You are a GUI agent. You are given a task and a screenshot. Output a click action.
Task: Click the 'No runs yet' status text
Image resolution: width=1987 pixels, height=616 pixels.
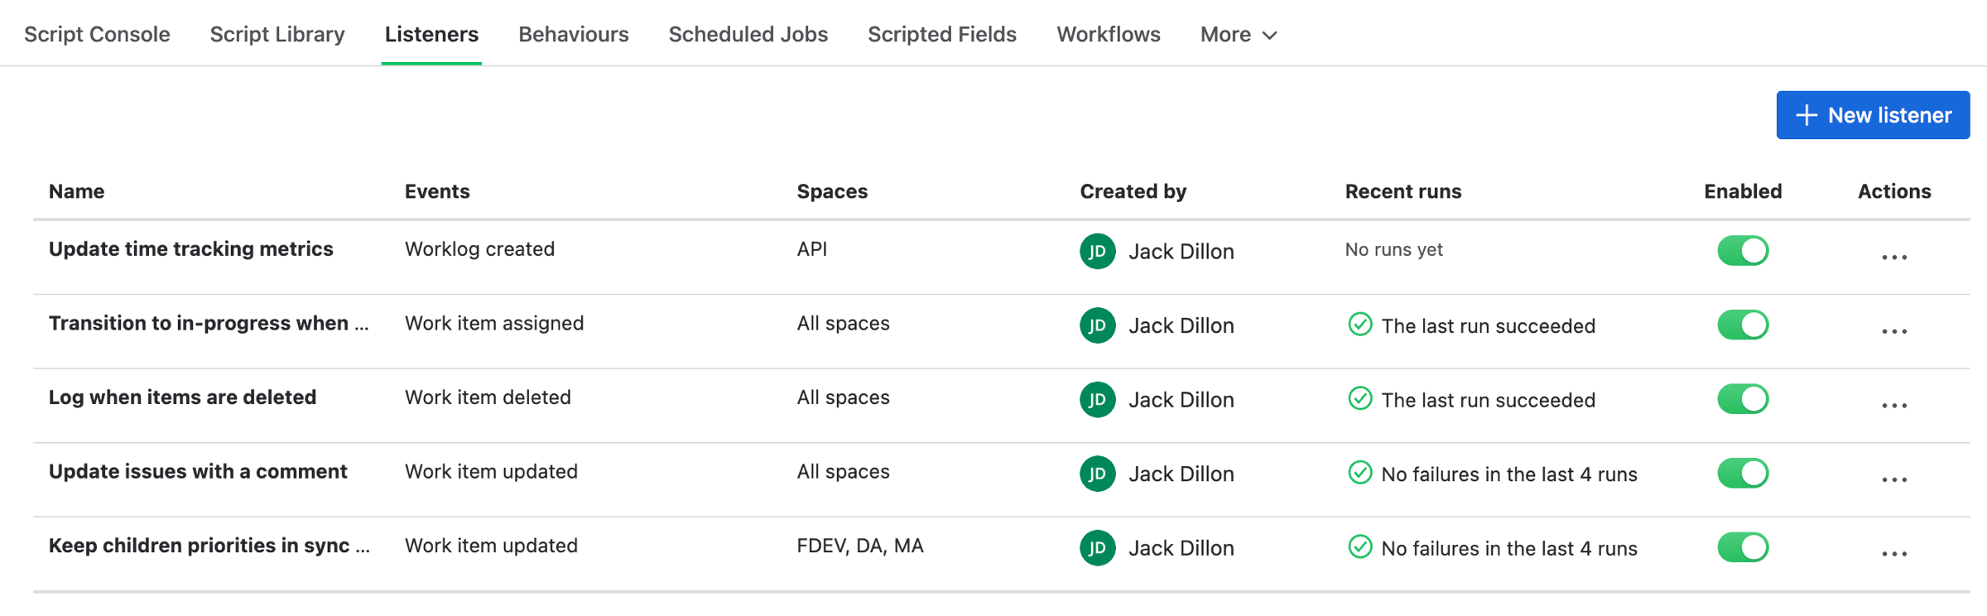[1394, 250]
